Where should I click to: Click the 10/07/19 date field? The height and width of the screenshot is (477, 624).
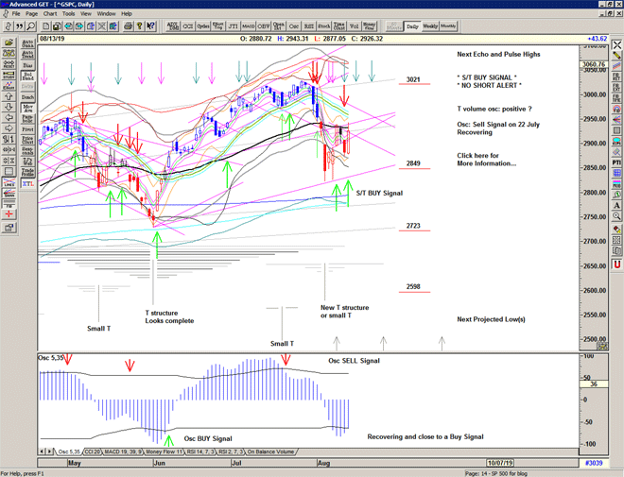tap(500, 463)
